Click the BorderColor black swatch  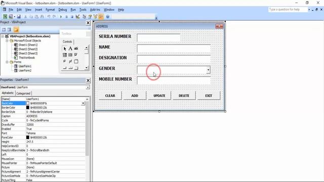(x=28, y=108)
